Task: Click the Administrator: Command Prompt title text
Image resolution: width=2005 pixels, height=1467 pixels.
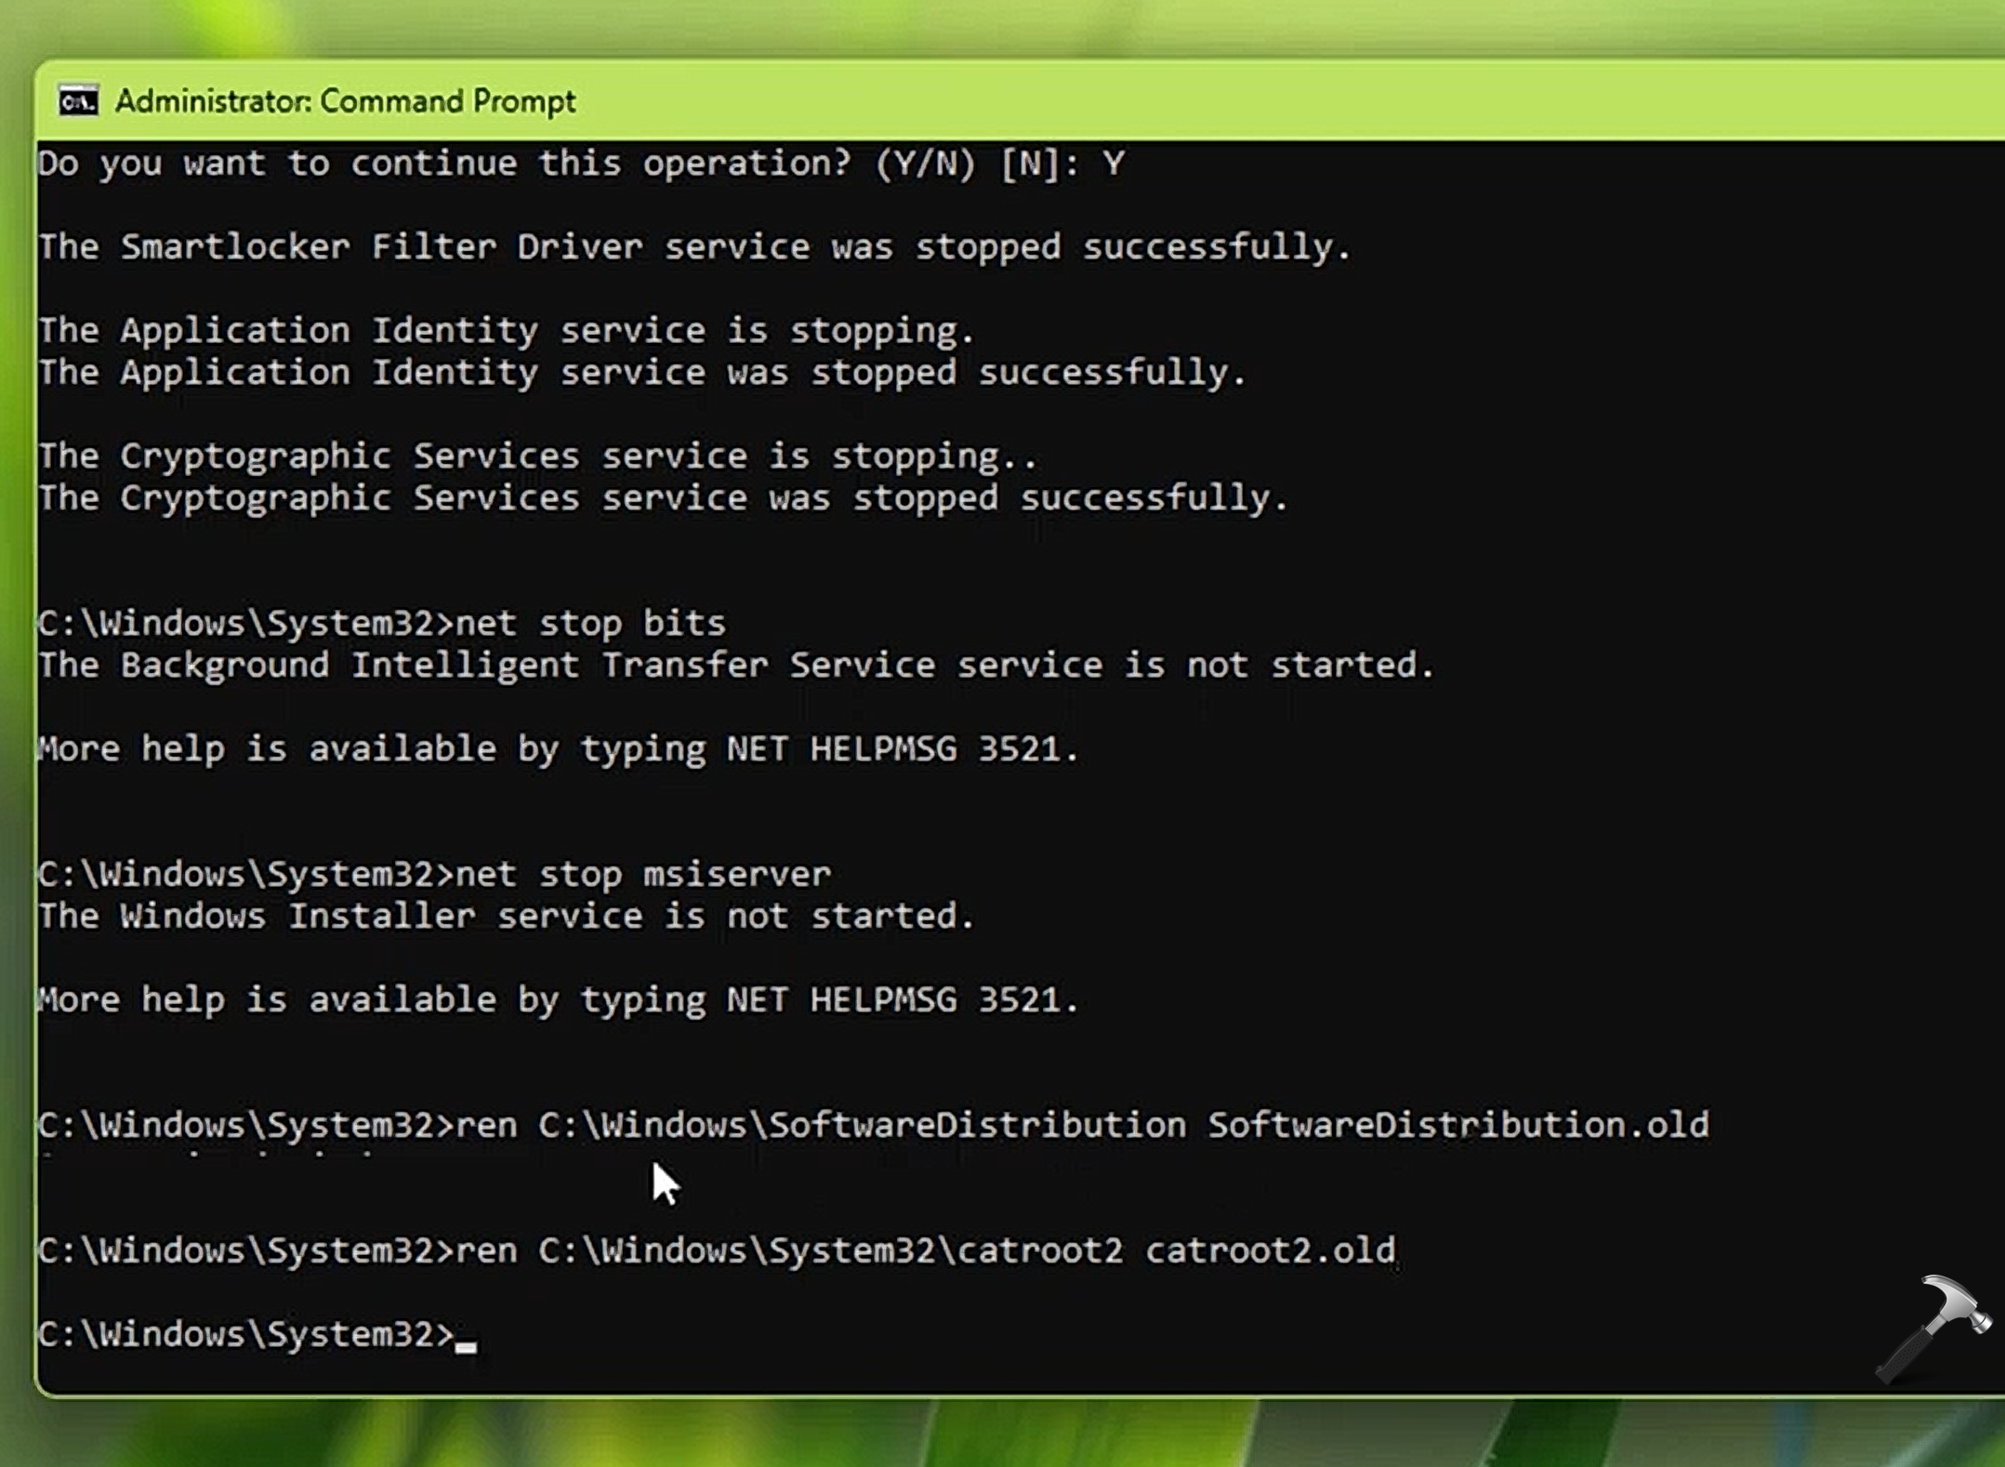Action: (x=345, y=100)
